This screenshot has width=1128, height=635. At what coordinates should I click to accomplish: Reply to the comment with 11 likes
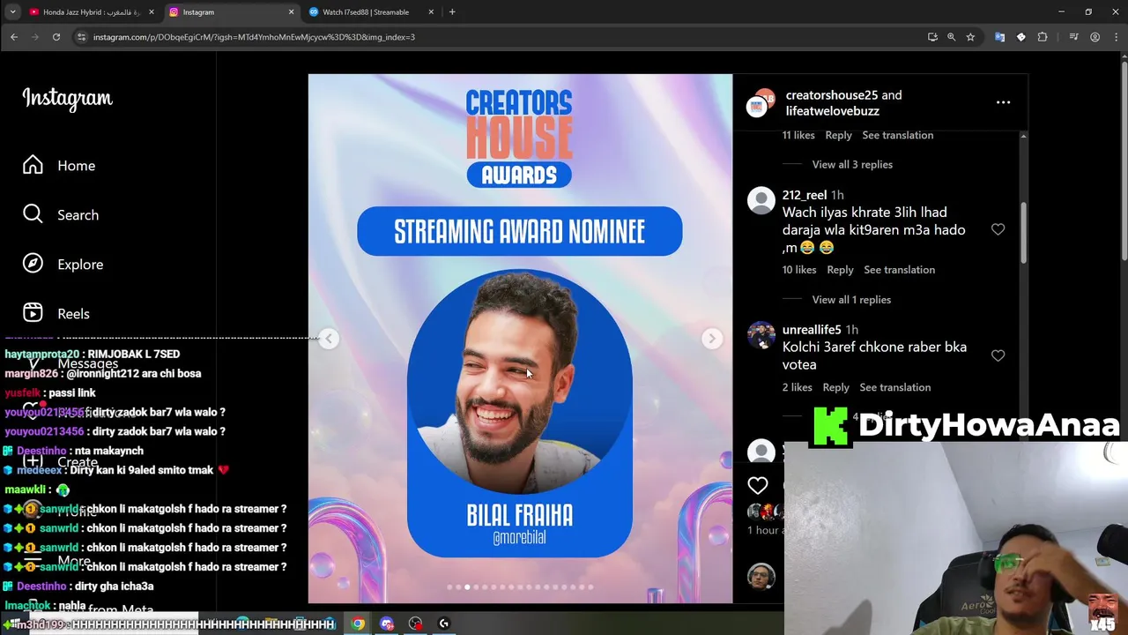[838, 135]
